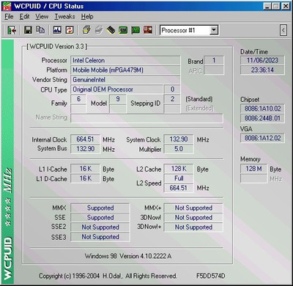Click the Chipset value 8086:244B.01
This screenshot has width=293, height=286.
262,118
